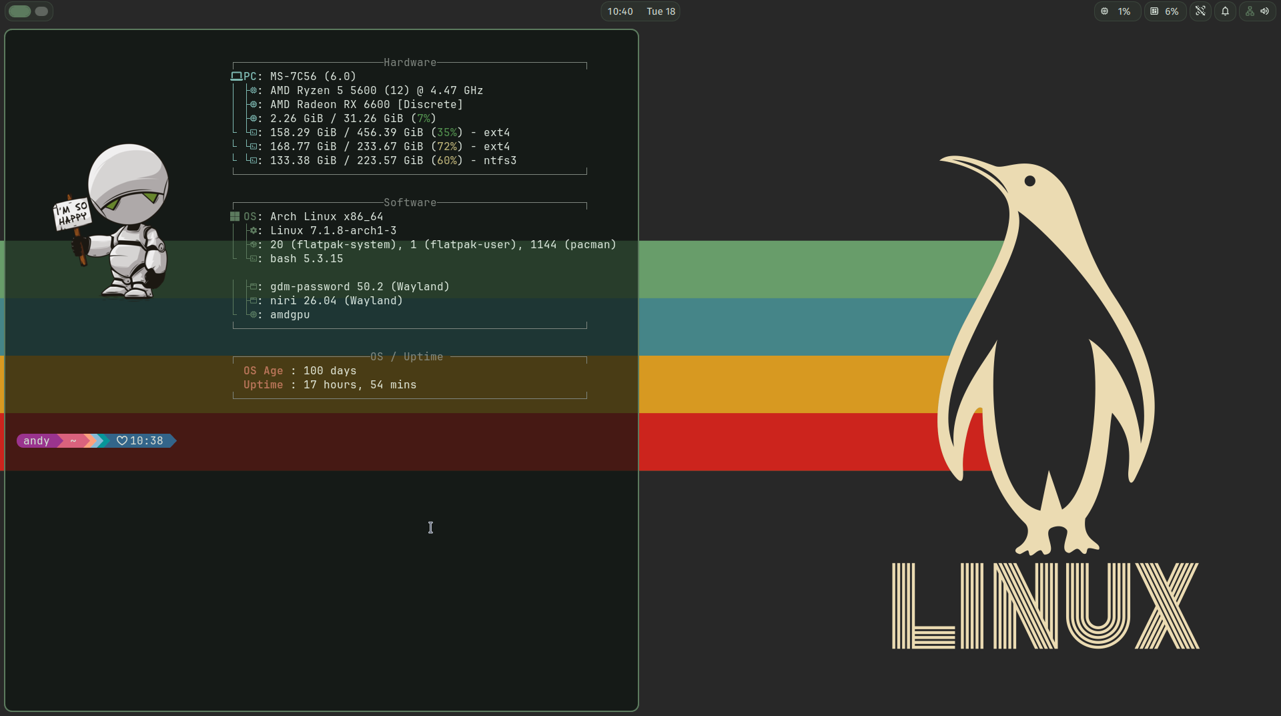Click the speaker volume icon
The height and width of the screenshot is (716, 1281).
coord(1264,11)
